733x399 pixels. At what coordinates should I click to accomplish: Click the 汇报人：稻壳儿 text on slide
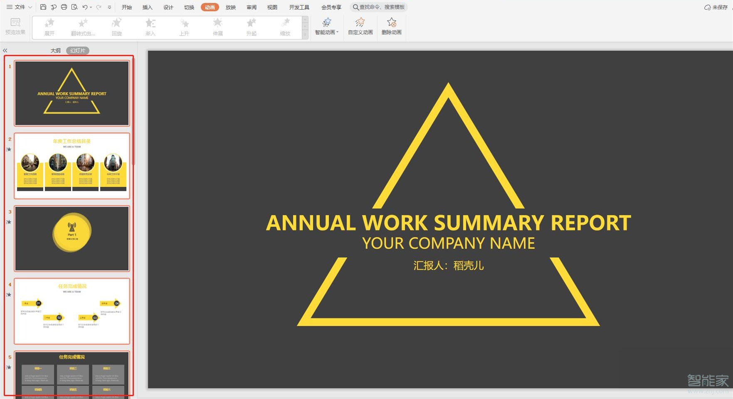tap(448, 266)
